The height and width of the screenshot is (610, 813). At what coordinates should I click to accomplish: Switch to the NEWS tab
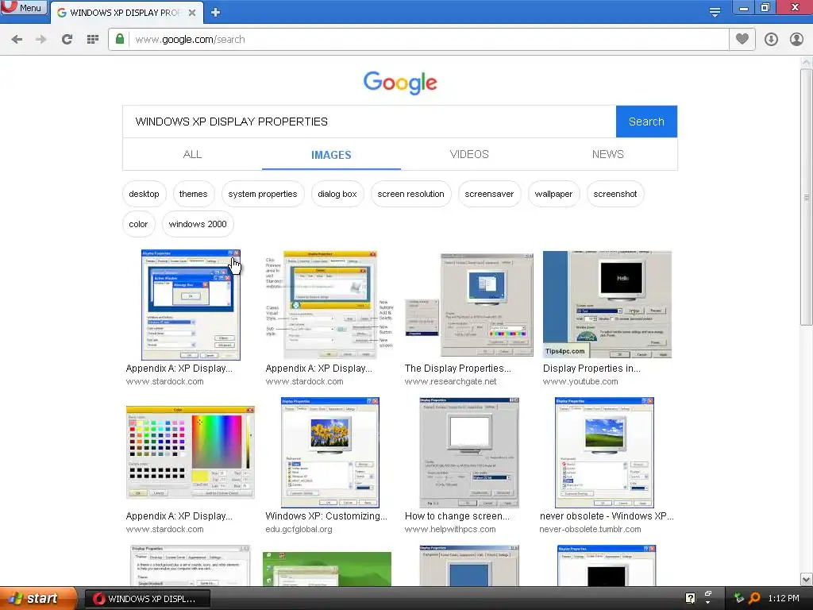pos(607,154)
